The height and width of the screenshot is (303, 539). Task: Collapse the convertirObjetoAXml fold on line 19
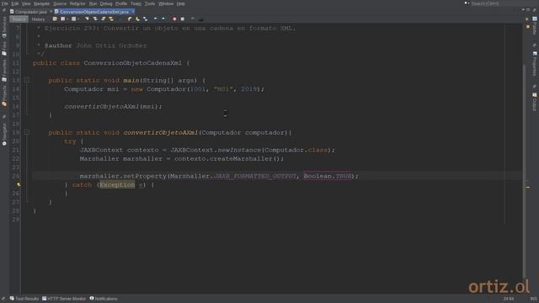pyautogui.click(x=27, y=132)
